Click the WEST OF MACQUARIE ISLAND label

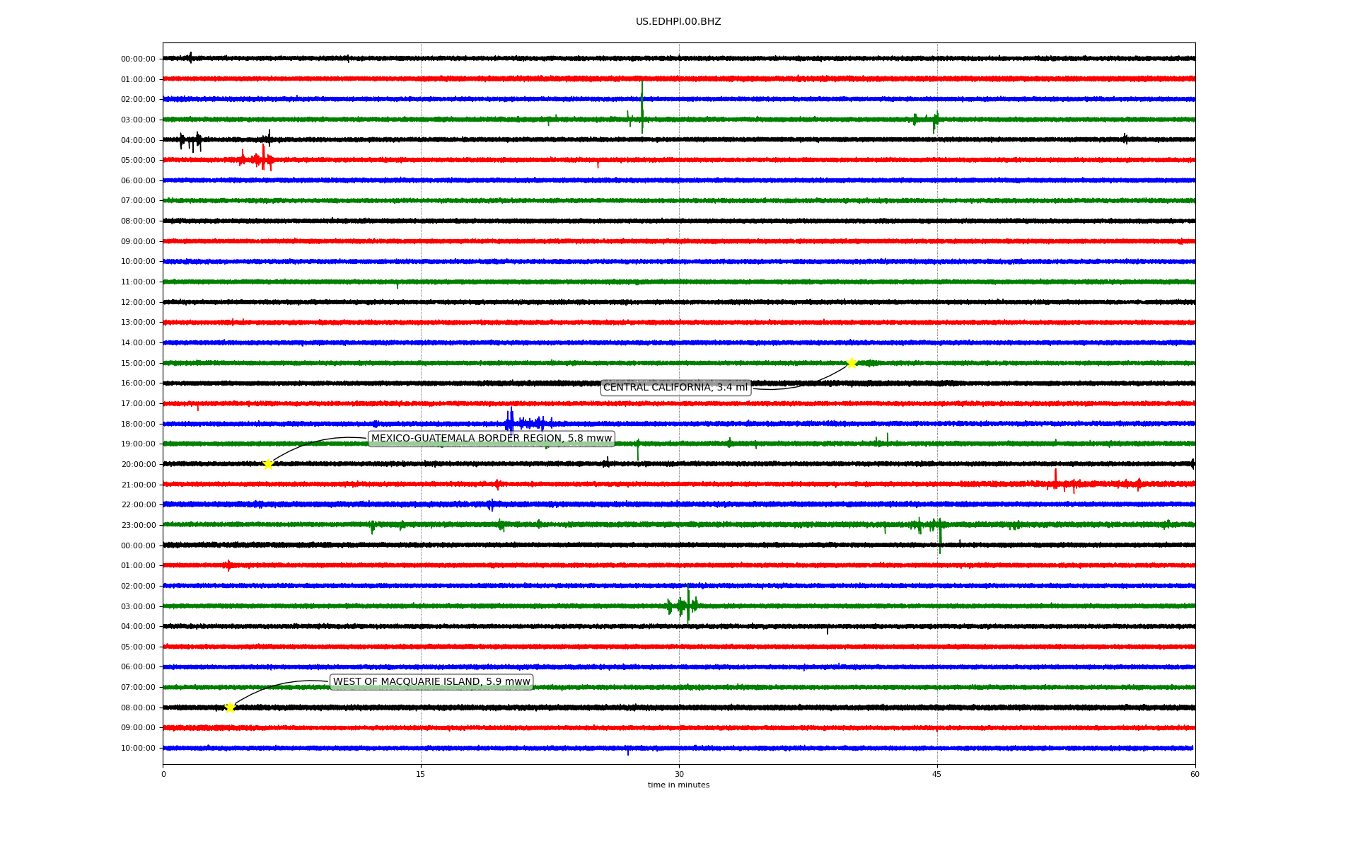[x=431, y=682]
